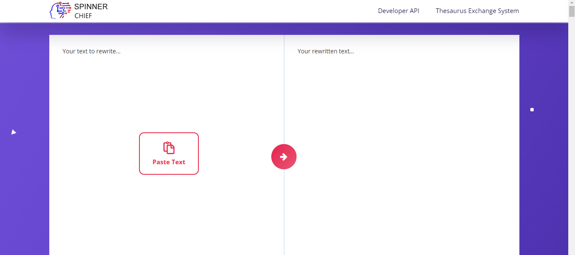Click the 'Your rewritten text' output area
This screenshot has width=575, height=255.
pos(402,145)
